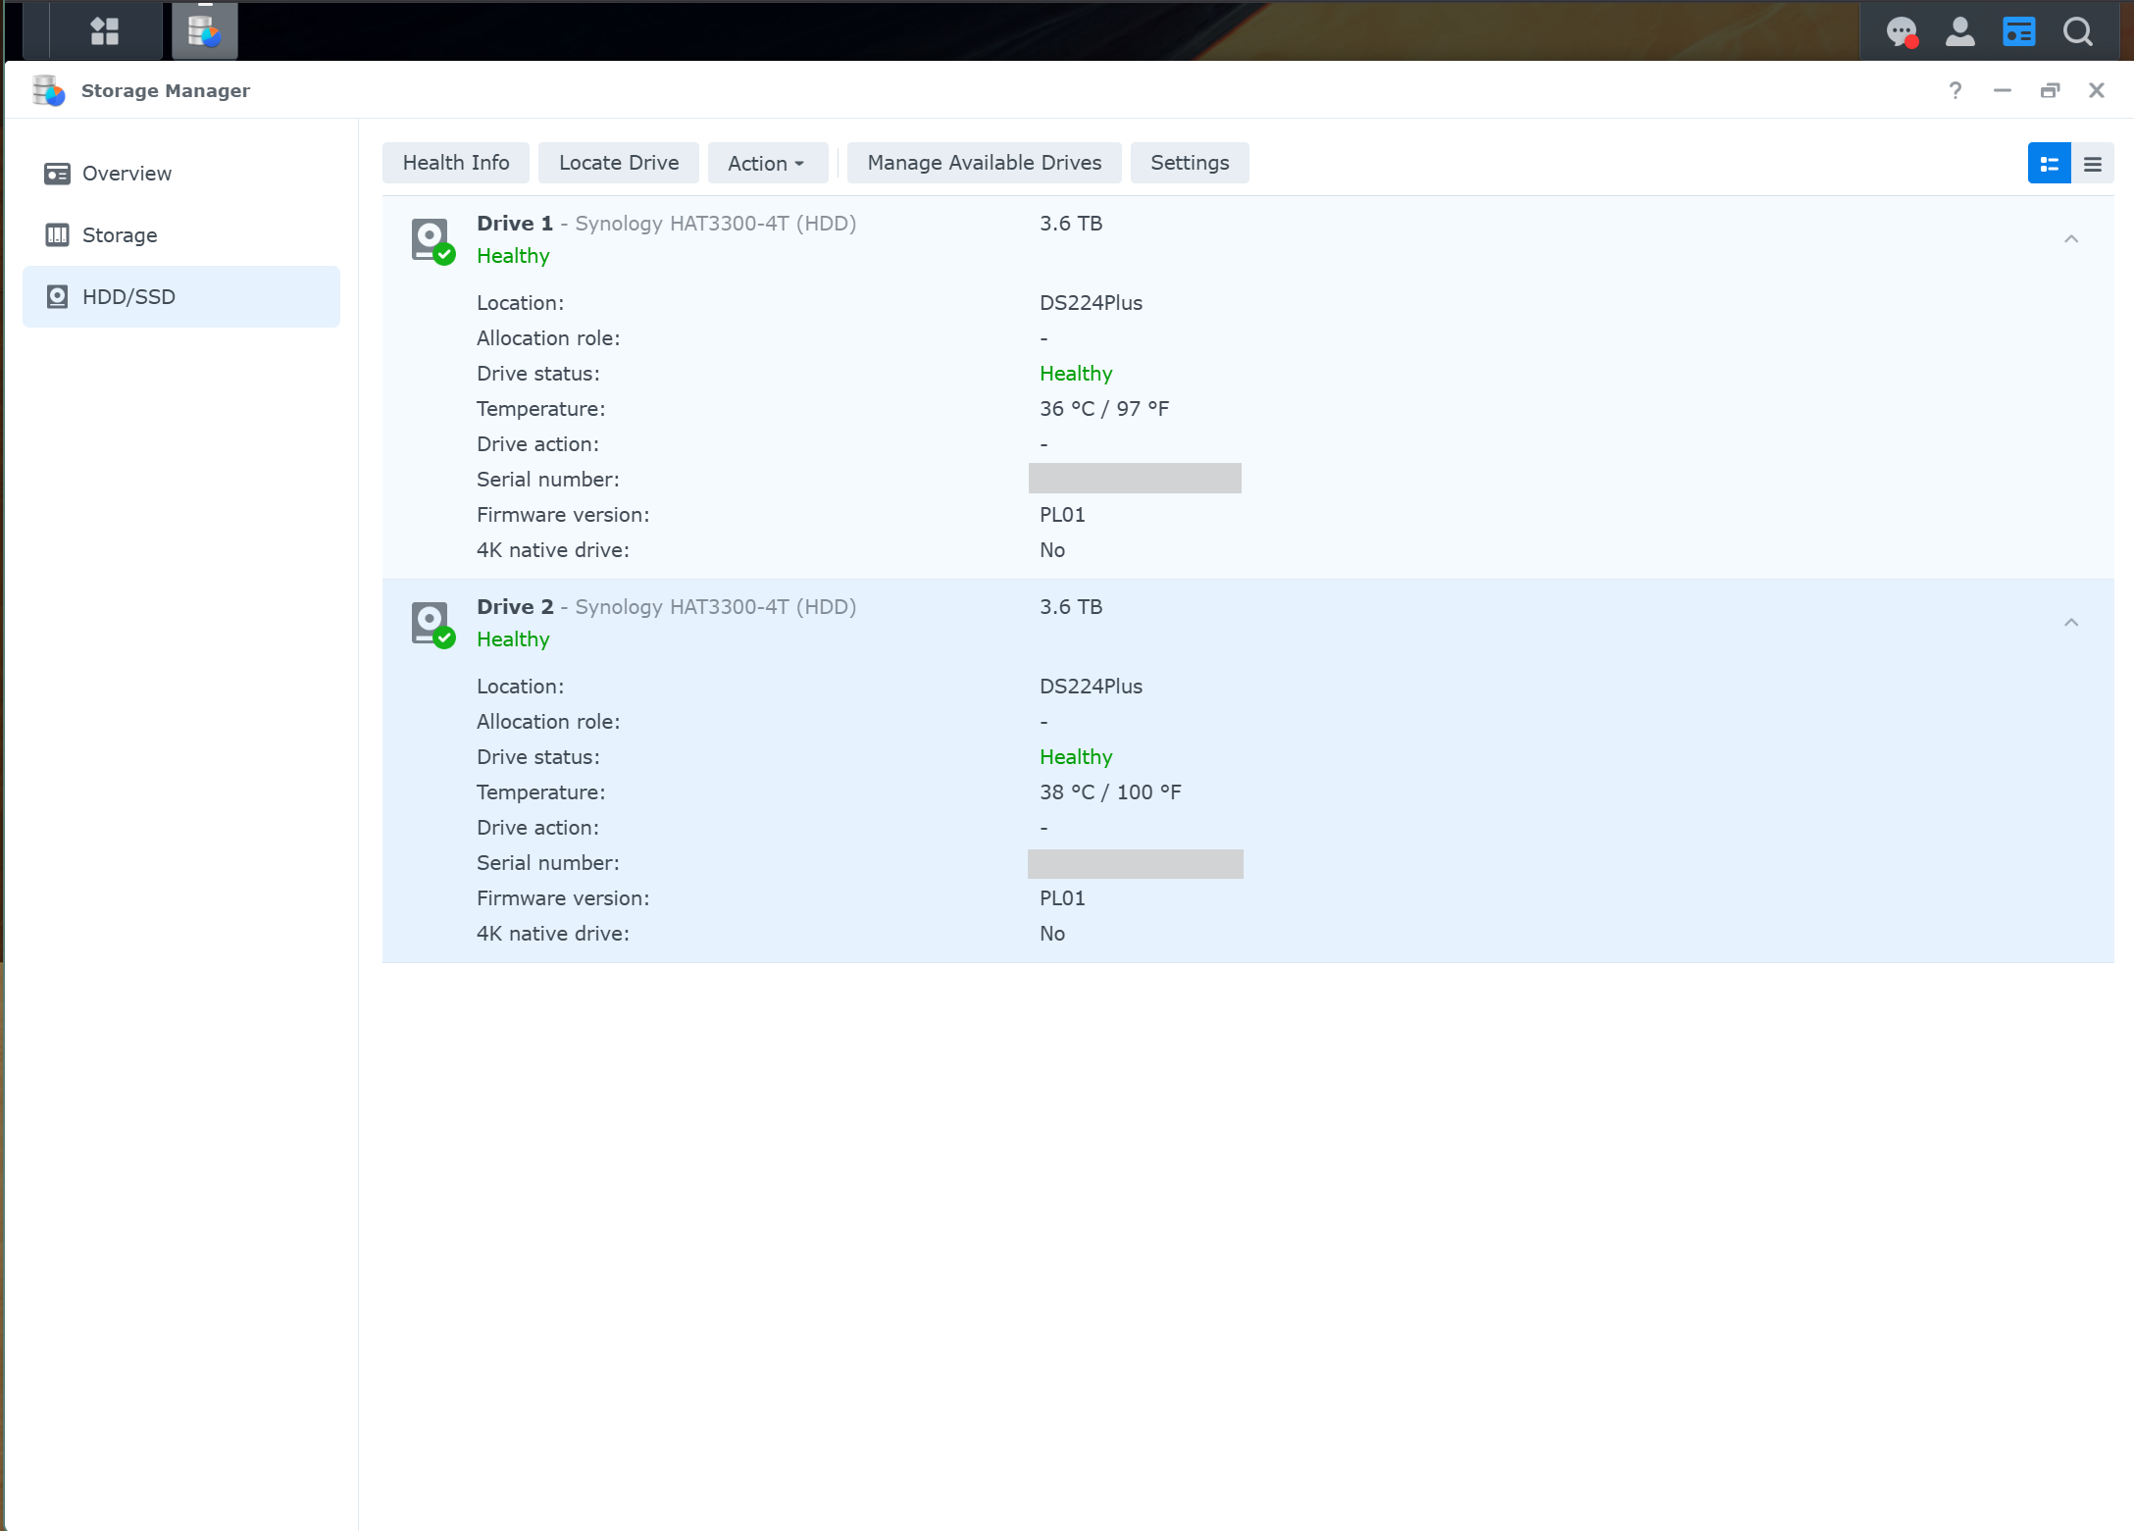Click the Drive 2 disk health icon
Screen dimensions: 2134x1531
point(432,624)
